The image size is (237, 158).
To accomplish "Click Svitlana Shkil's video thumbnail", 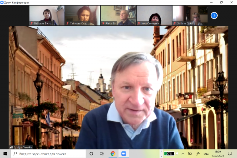I will (190, 15).
